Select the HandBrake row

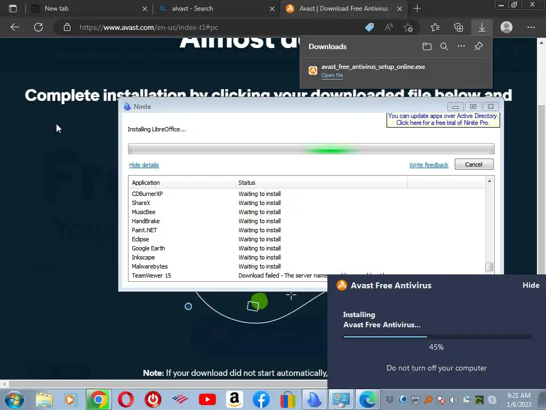[x=307, y=221]
